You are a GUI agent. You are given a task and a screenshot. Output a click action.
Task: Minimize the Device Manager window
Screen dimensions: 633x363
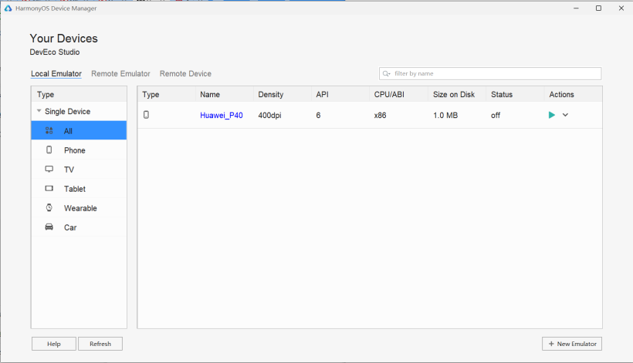[576, 8]
